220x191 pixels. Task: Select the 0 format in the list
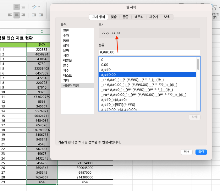pos(147,60)
